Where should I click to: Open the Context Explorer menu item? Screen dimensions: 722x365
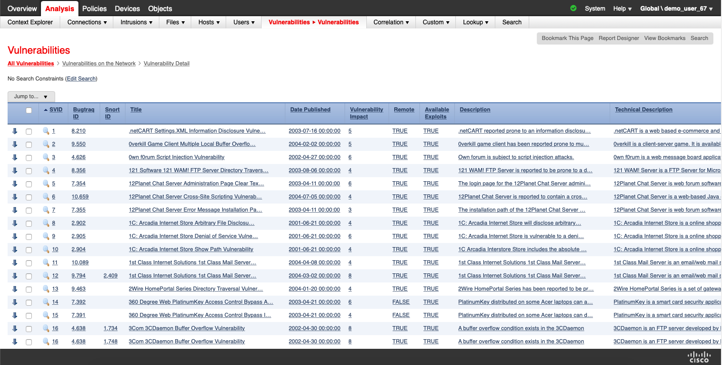pos(30,22)
